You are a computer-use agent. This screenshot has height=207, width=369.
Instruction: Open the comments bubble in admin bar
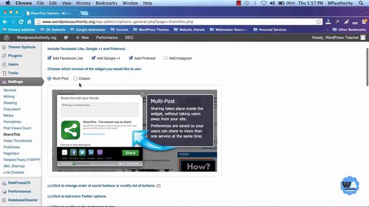[x=66, y=37]
